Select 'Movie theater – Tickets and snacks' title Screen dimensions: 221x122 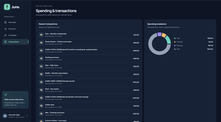(58, 42)
